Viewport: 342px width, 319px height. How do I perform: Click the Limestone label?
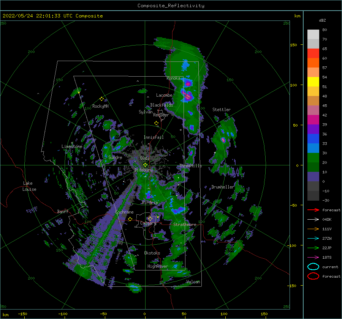tap(72, 146)
